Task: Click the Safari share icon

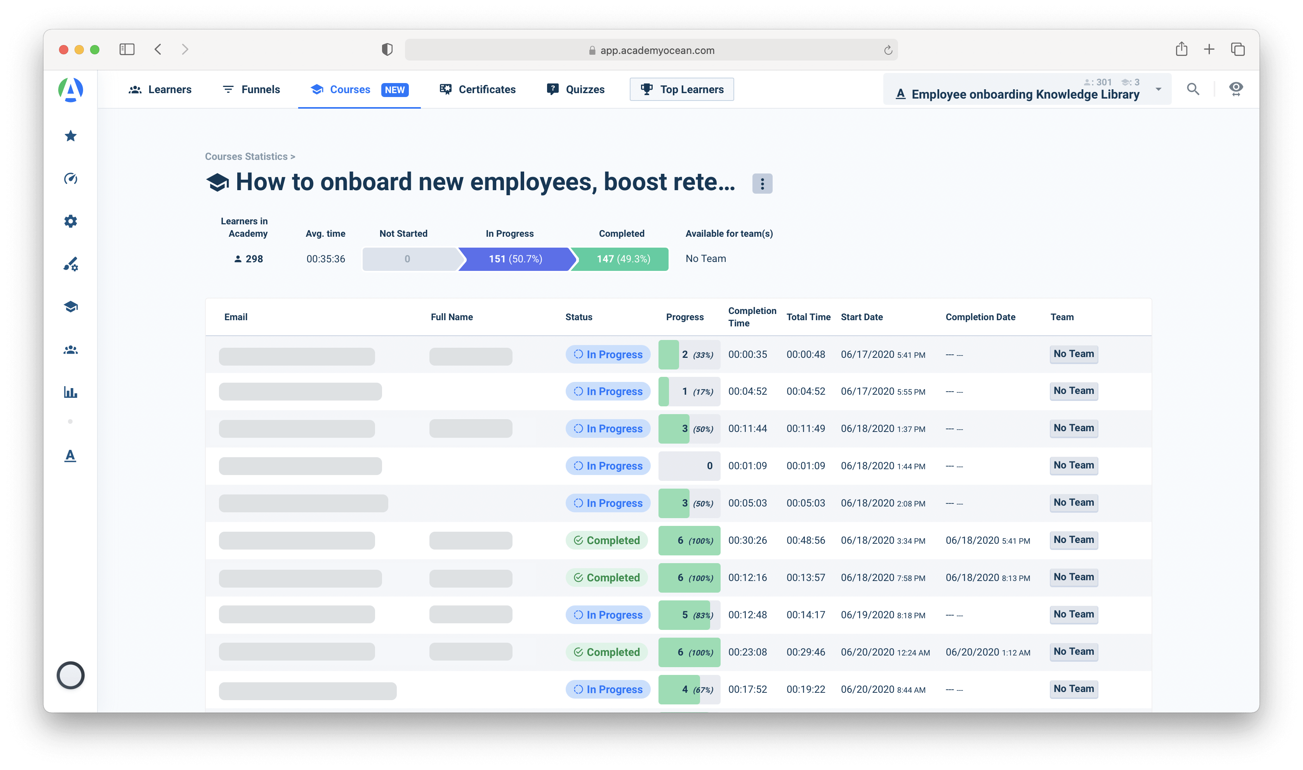Action: [x=1181, y=49]
